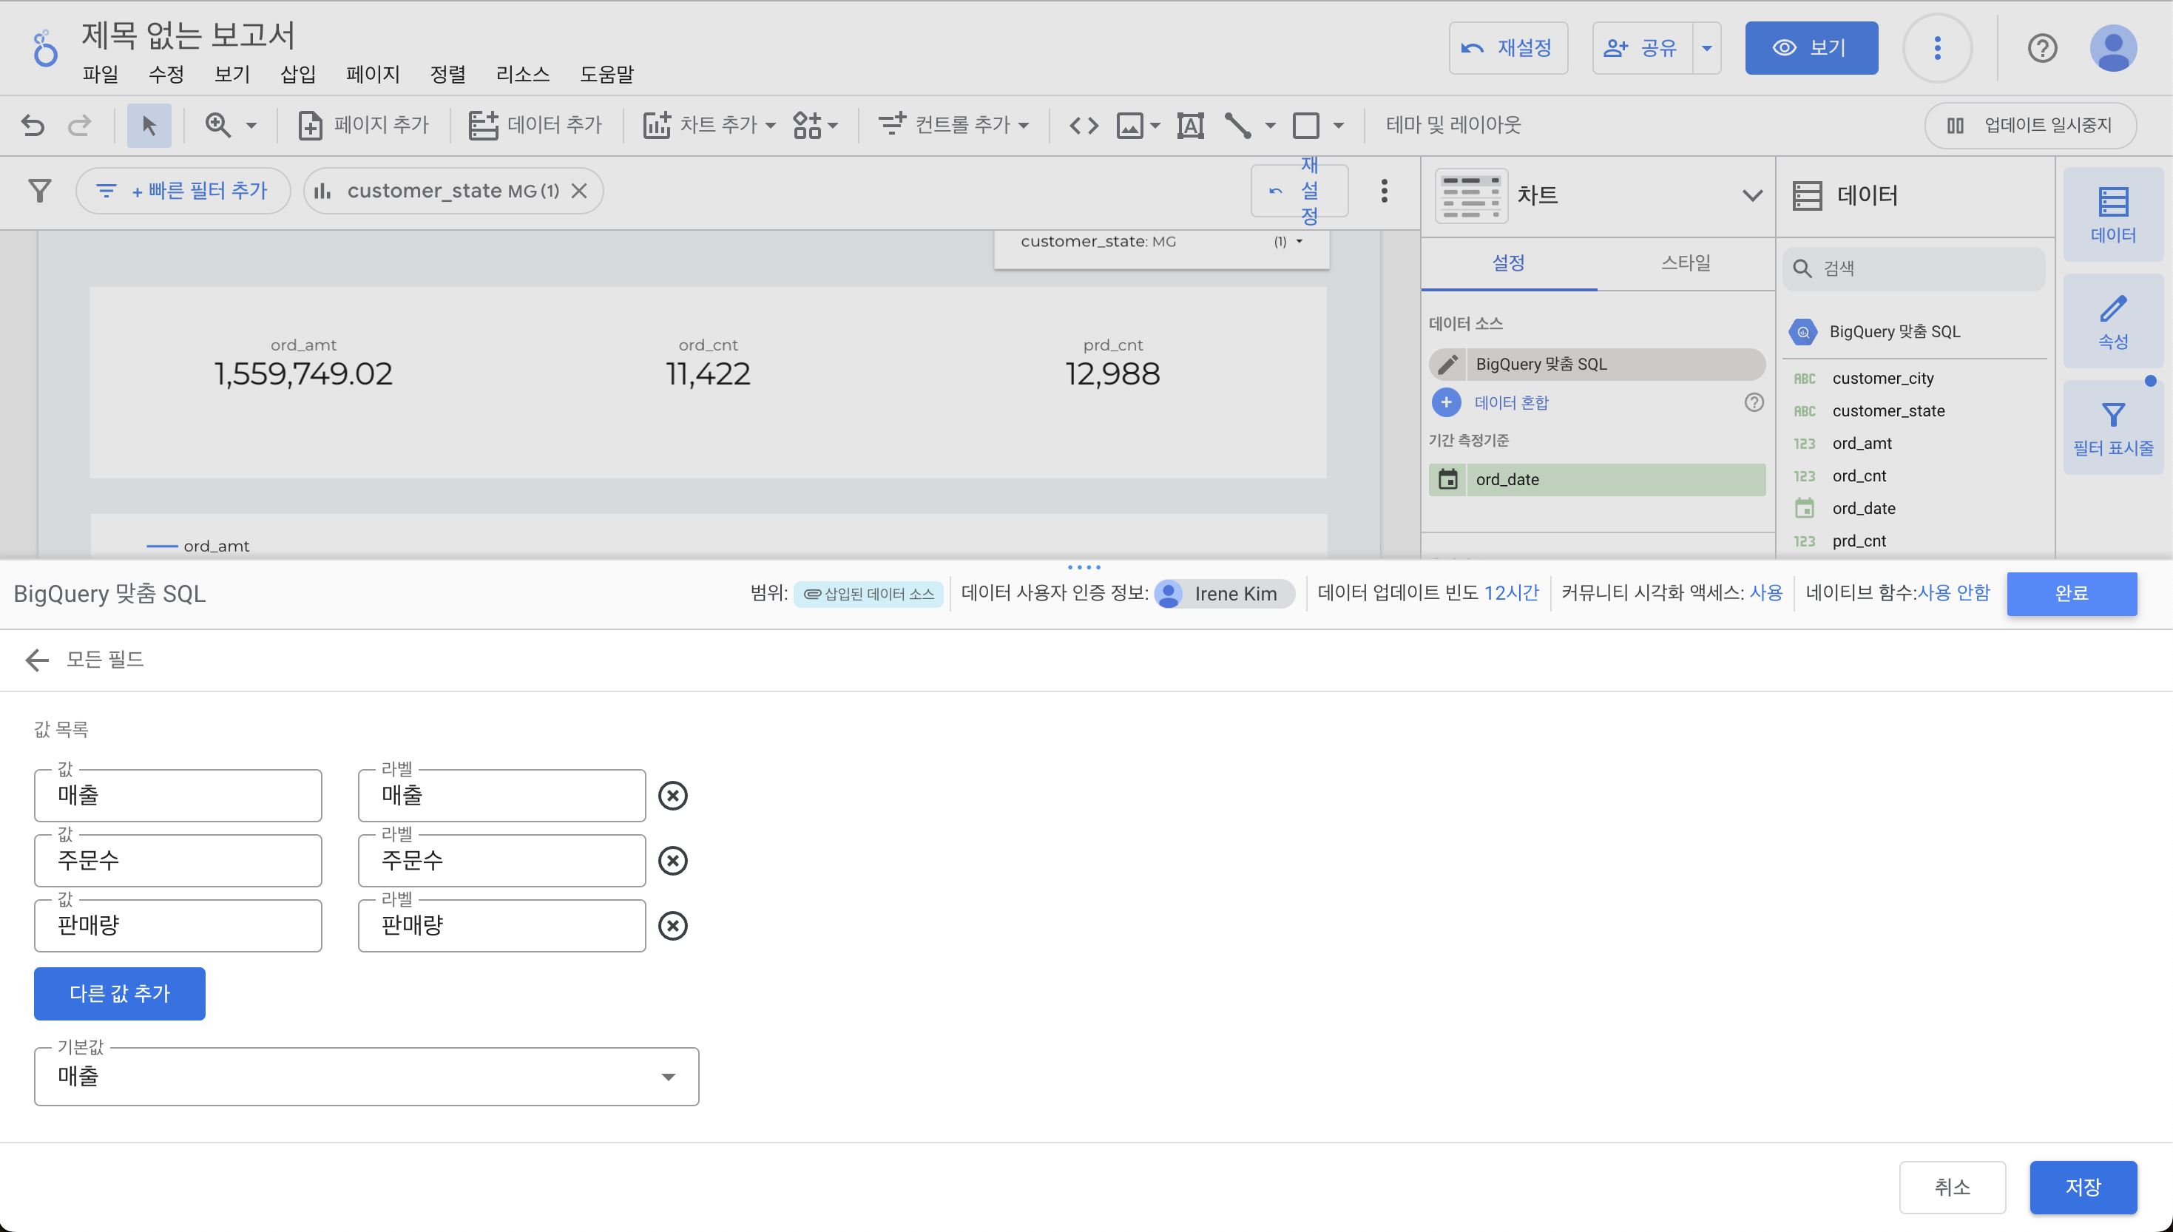This screenshot has width=2173, height=1232.
Task: Toggle the 속성 properties side panel
Action: point(2113,322)
